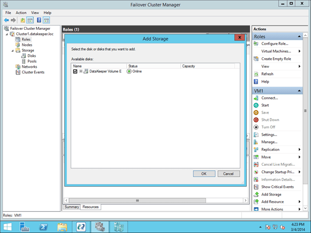Collapse the Storage tree node
The height and width of the screenshot is (233, 311).
(12, 50)
